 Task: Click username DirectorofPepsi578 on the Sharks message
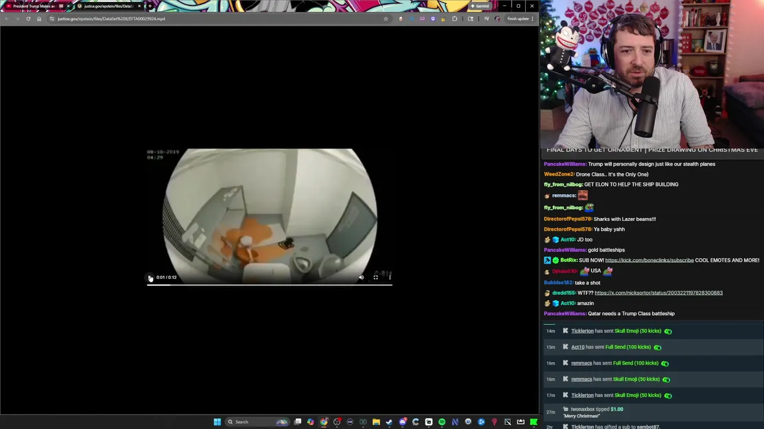pyautogui.click(x=568, y=219)
